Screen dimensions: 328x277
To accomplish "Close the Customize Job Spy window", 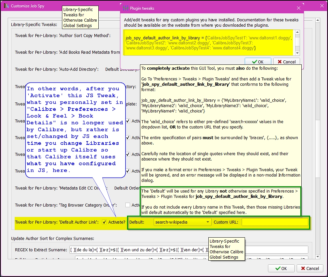I will [x=322, y=6].
